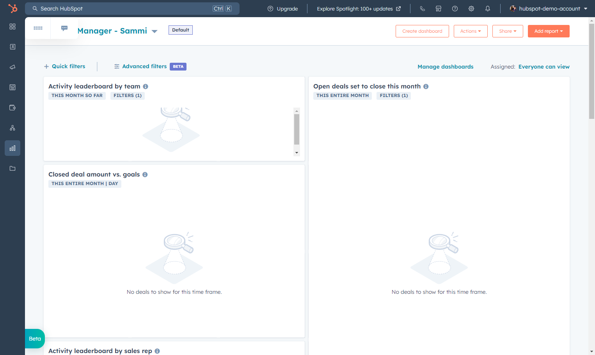Open the Content sidebar icon
The width and height of the screenshot is (595, 355).
click(x=12, y=87)
